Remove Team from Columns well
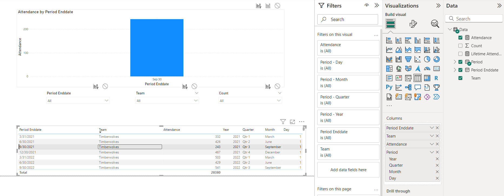 coord(437,136)
